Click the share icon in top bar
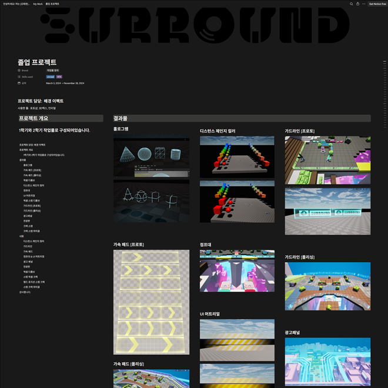 click(357, 4)
